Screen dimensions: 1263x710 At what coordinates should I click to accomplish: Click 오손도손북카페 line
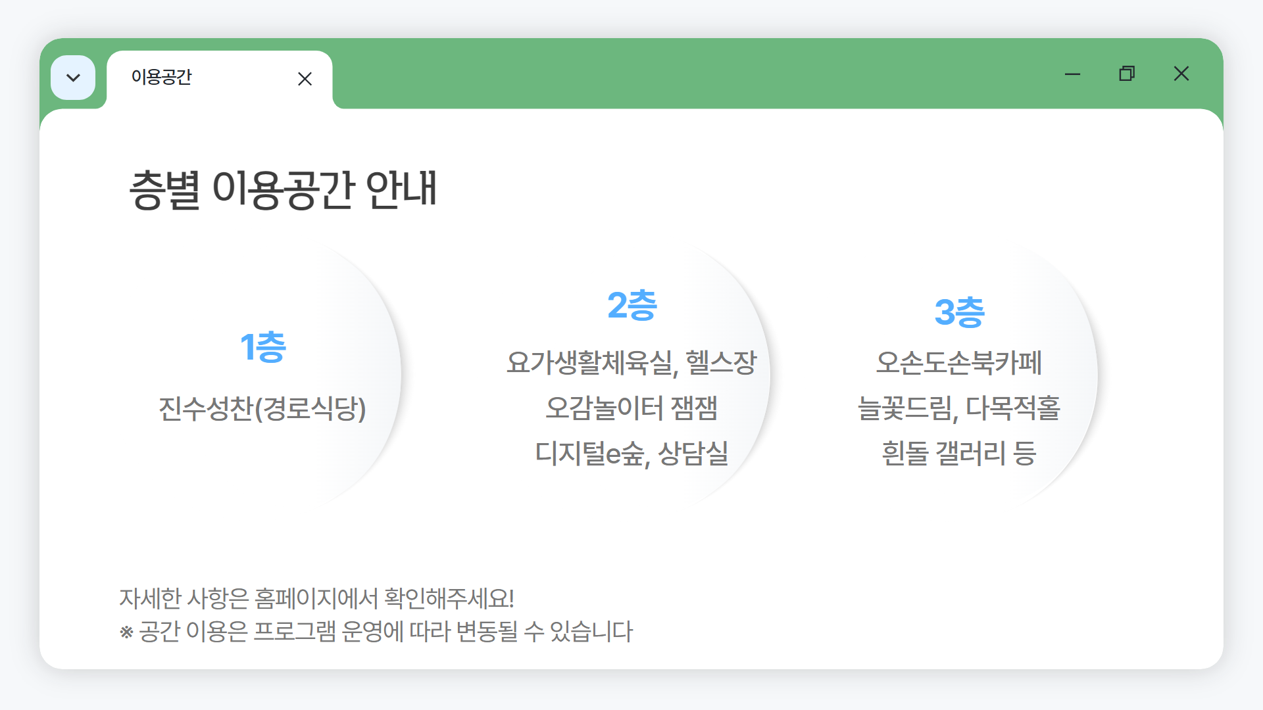click(x=959, y=363)
